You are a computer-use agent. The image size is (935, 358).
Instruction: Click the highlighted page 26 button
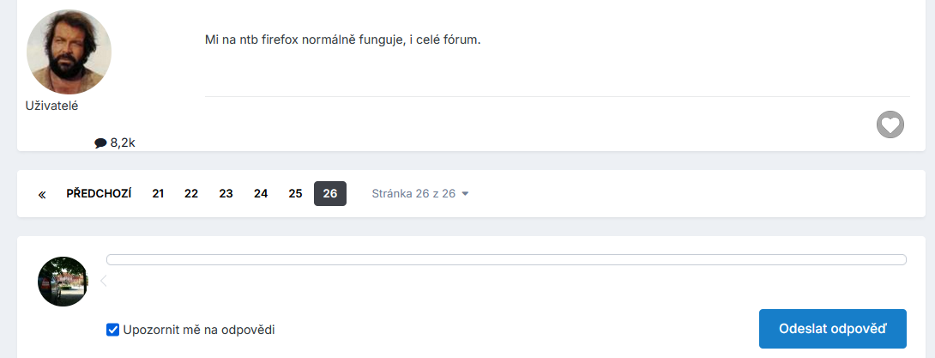[330, 194]
